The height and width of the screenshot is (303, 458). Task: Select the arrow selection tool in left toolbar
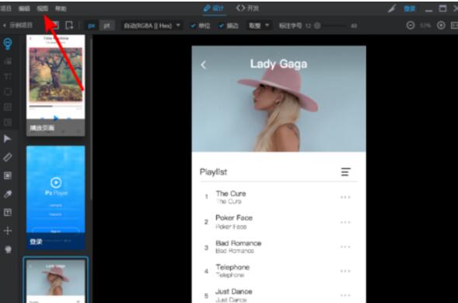tap(7, 139)
